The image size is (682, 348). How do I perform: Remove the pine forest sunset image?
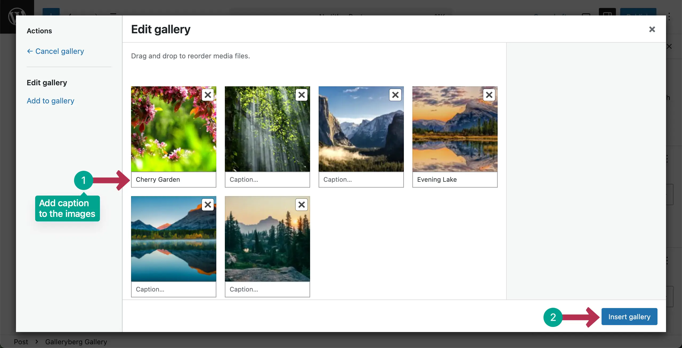[x=302, y=205]
